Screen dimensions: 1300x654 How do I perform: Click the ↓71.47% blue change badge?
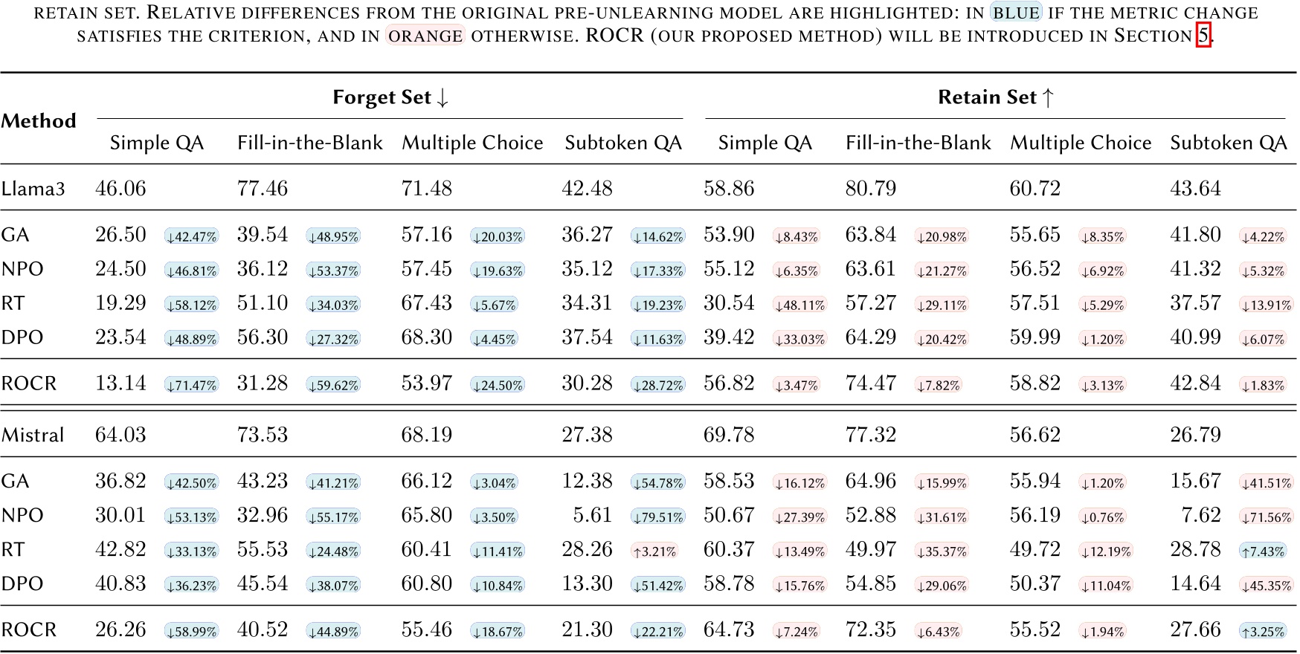[192, 385]
